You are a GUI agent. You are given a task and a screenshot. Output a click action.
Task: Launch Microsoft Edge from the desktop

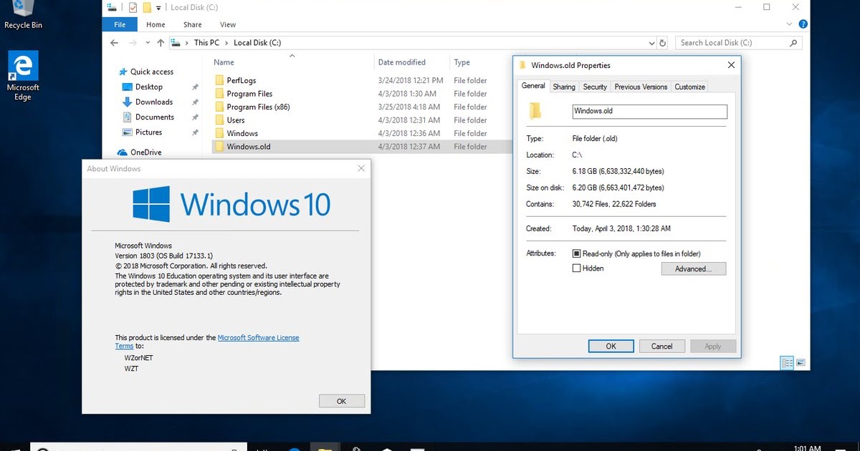[23, 77]
